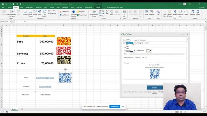The width and height of the screenshot is (207, 116).
Task: Insert a SmartArt graphic
Action: point(51,11)
